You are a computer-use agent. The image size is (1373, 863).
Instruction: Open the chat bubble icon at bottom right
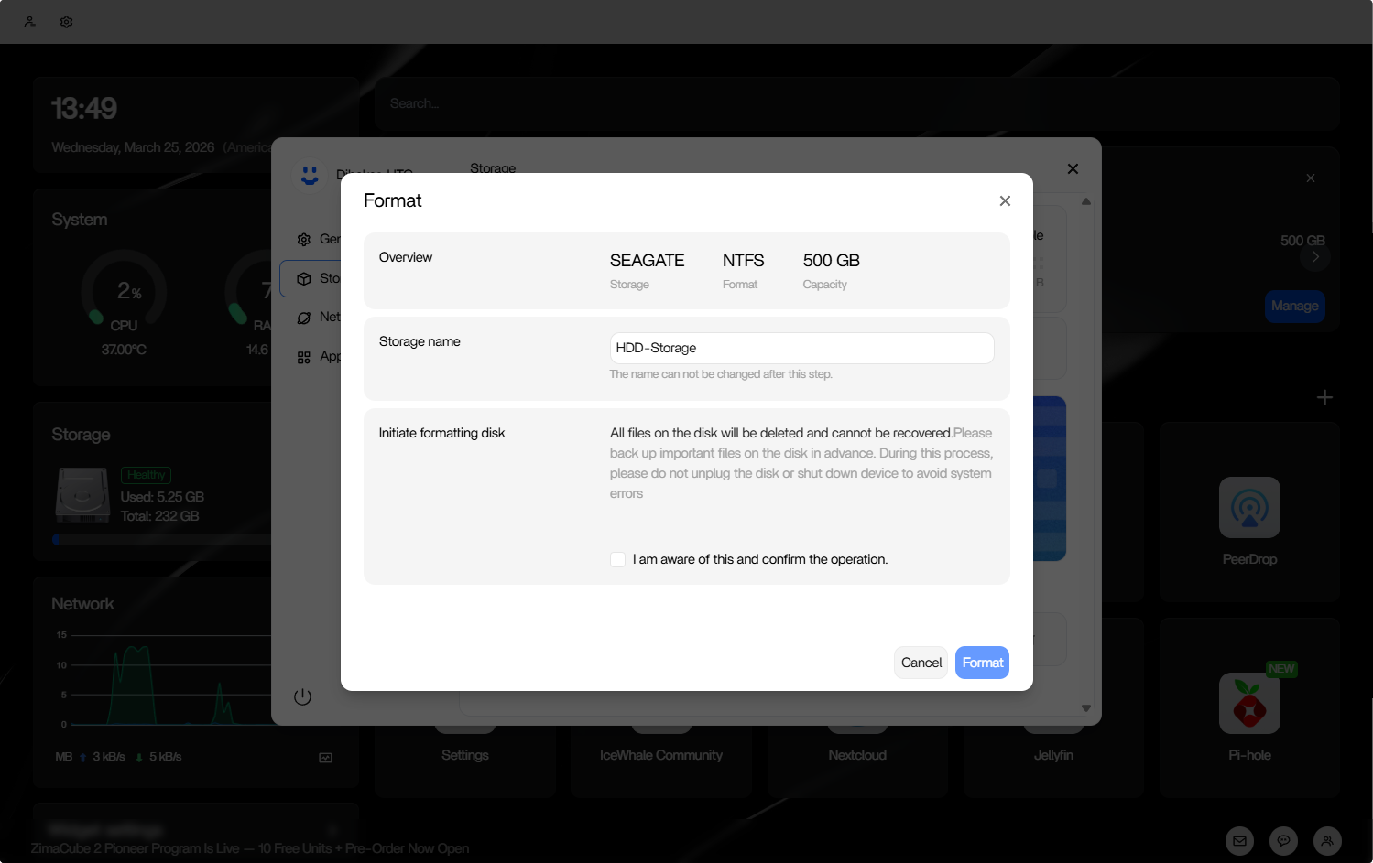tap(1283, 841)
